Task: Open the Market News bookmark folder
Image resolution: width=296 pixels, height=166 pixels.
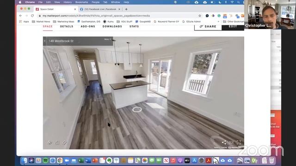Action: [41, 22]
